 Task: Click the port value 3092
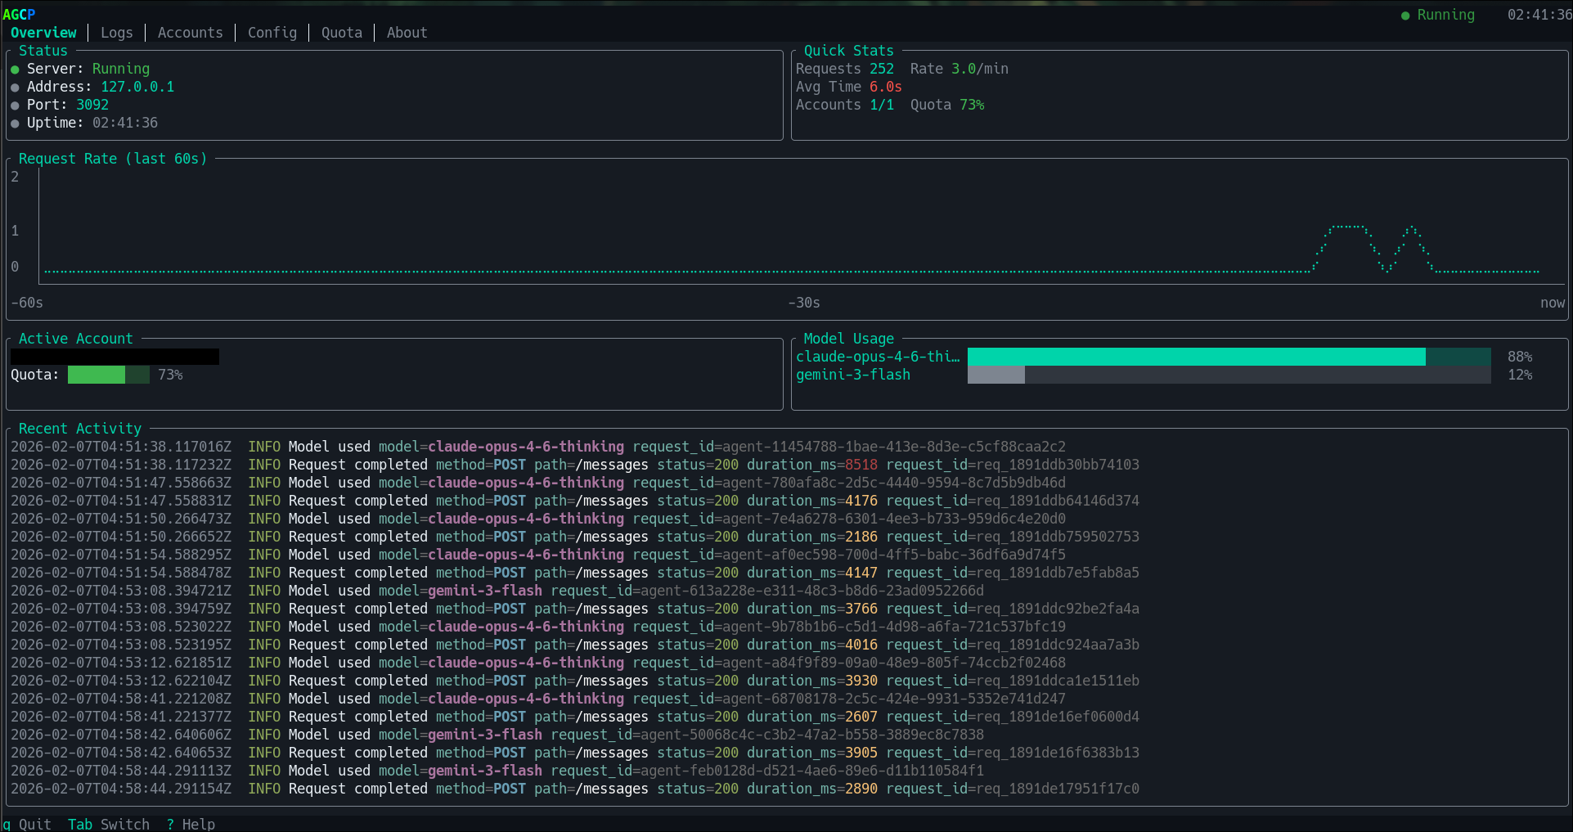[x=92, y=105]
